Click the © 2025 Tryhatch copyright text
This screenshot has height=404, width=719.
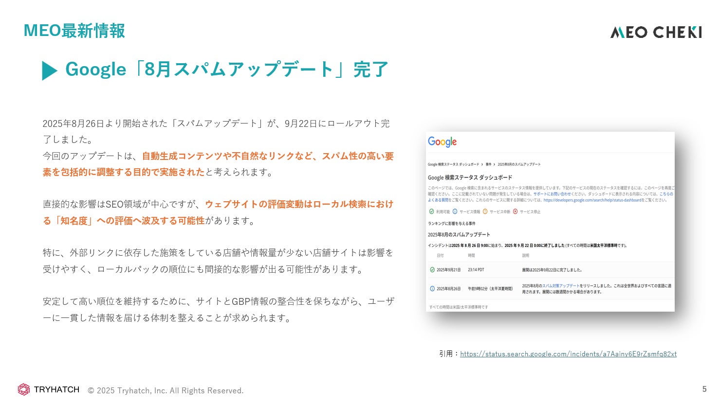tap(166, 390)
